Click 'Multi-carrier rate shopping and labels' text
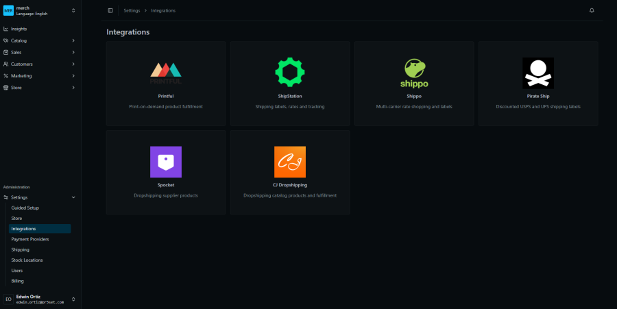This screenshot has height=309, width=617. 414,106
